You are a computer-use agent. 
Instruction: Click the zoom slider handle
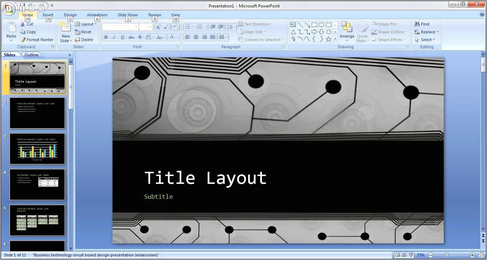pos(447,255)
